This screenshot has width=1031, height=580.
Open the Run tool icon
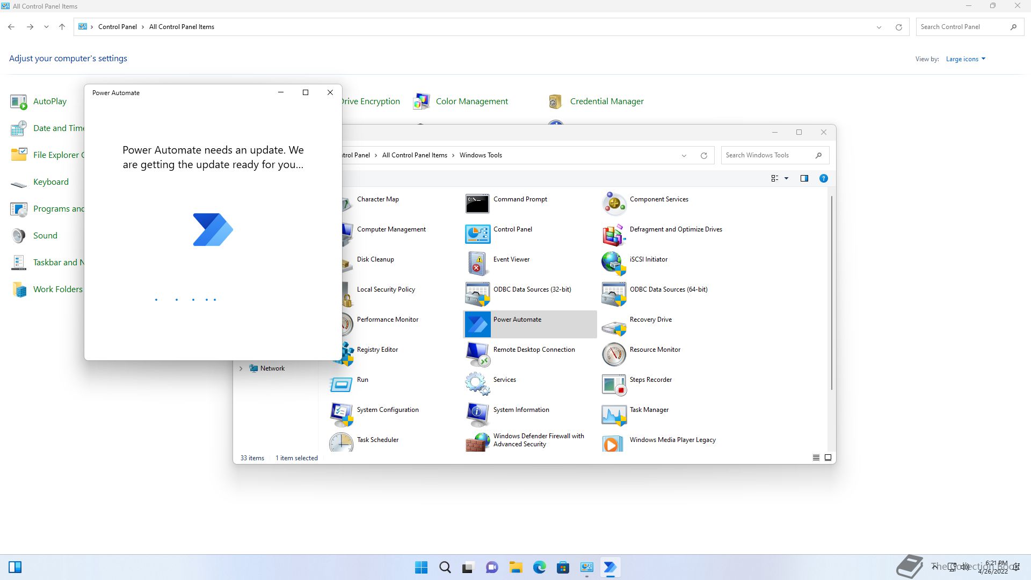pyautogui.click(x=341, y=384)
